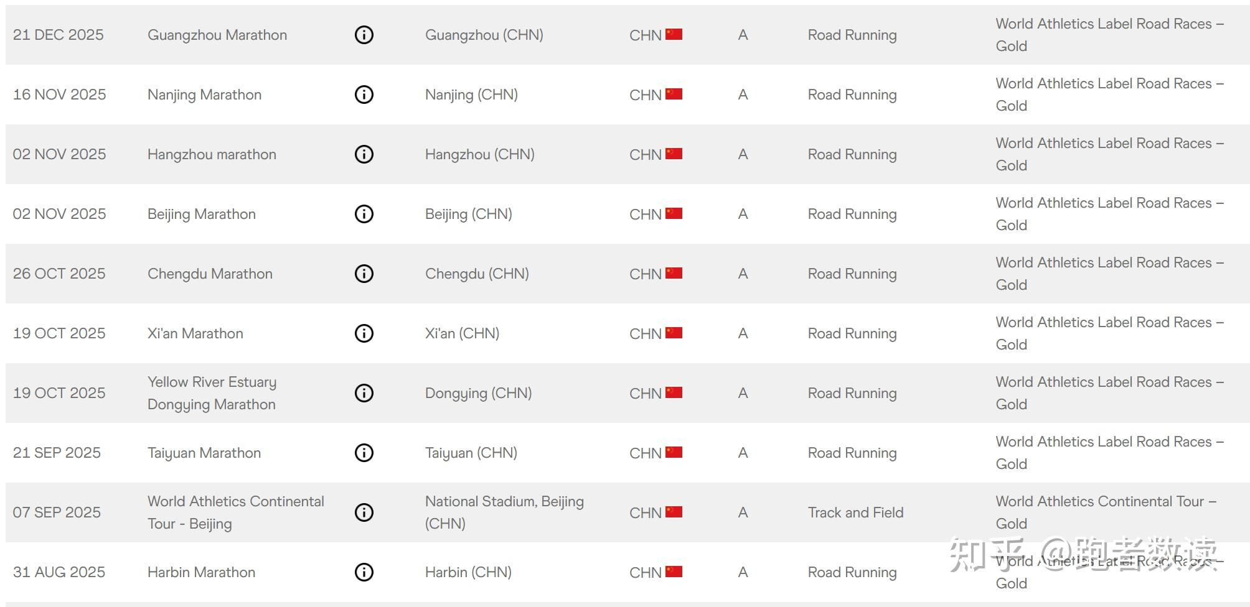Viewport: 1250px width, 607px height.
Task: Open World Athletics Continental Tour - Beijing entry
Action: click(x=236, y=512)
